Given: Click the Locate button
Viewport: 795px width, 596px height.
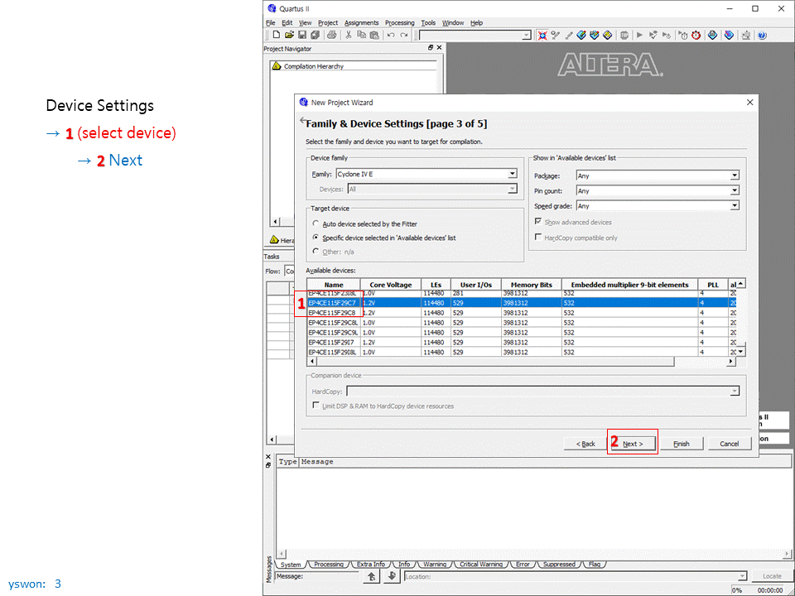Looking at the screenshot, I should click(x=772, y=576).
